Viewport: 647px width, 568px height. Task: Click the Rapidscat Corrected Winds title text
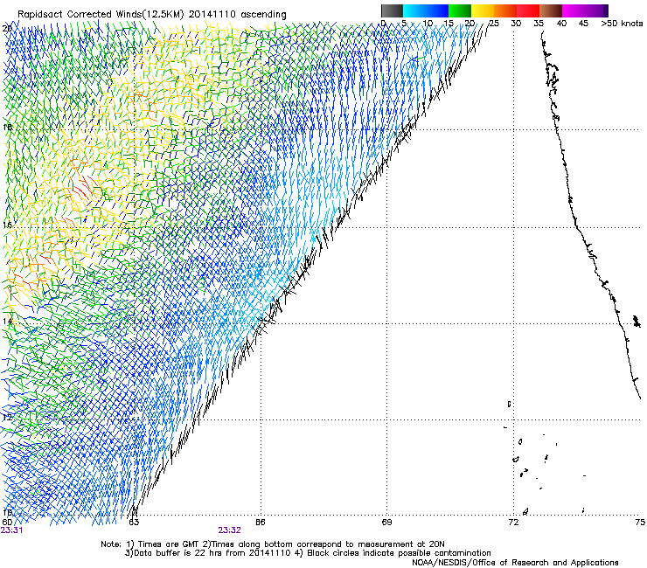pos(152,14)
